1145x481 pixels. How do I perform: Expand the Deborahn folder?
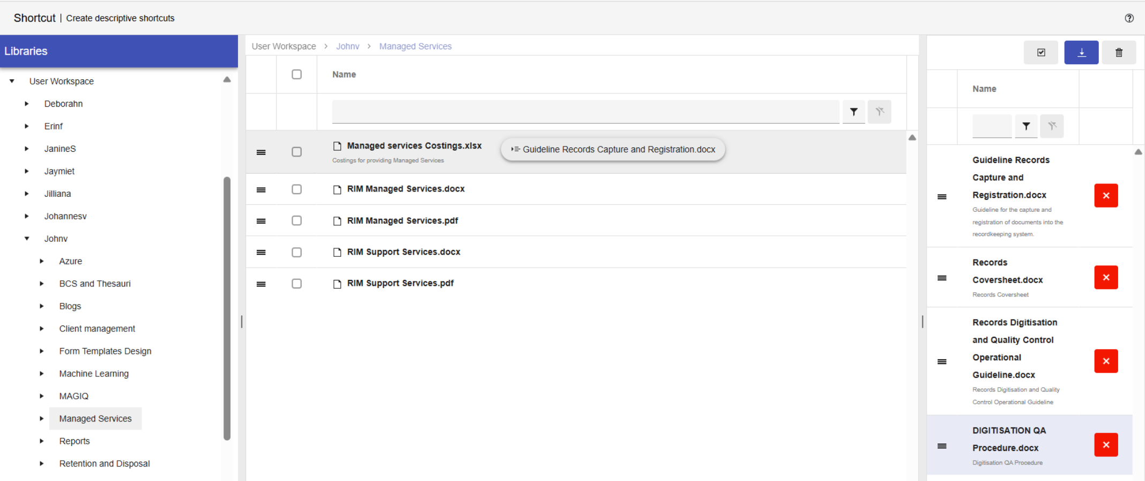pos(27,103)
